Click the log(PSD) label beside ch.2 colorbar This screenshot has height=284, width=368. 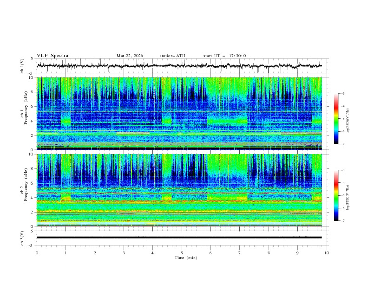click(x=348, y=197)
